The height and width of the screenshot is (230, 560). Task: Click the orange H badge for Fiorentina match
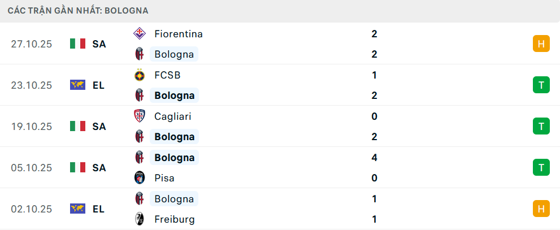541,44
